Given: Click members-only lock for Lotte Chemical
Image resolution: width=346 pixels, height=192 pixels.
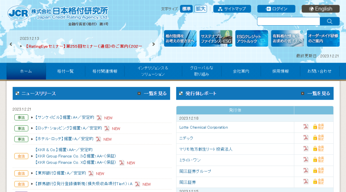Looking at the screenshot, I should (x=318, y=127).
